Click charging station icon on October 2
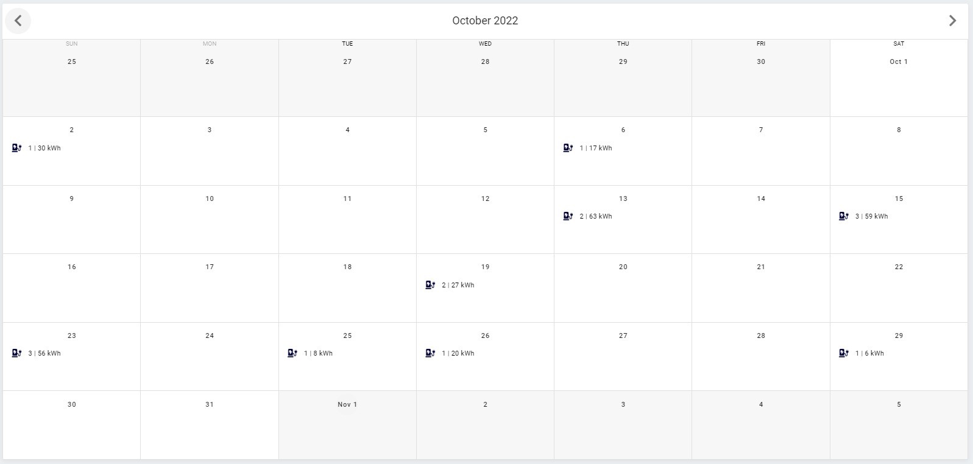 point(16,148)
